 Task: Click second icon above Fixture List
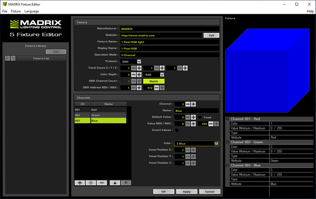pyautogui.click(x=13, y=58)
